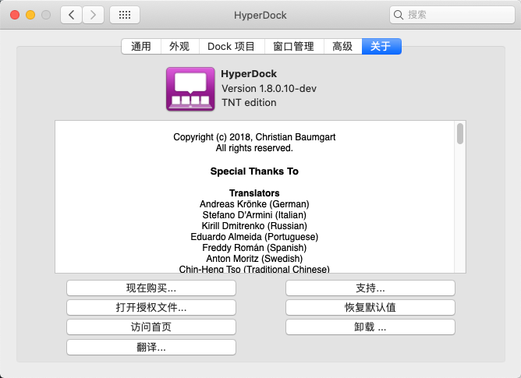Screen dimensions: 521x378
Task: Click the 卸载 ... uninstall button
Action: [x=370, y=327]
